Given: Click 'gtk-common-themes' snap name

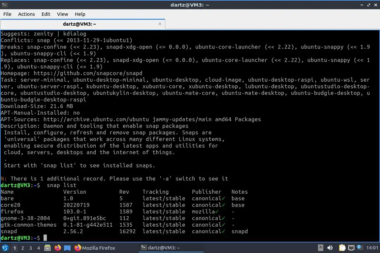Looking at the screenshot, I should pos(29,225).
